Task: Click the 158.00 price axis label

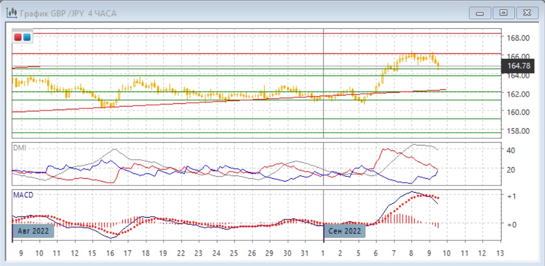Action: pos(517,131)
